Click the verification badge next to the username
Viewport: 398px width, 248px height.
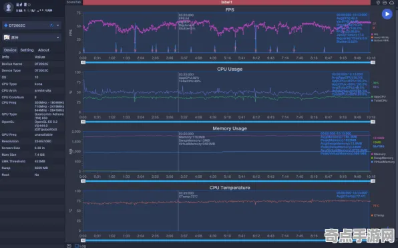[29, 5]
